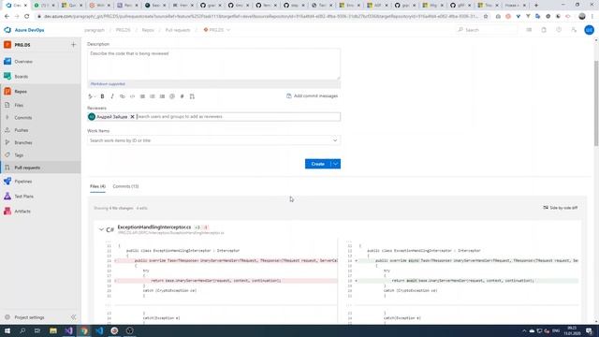Focus the Description text area
The height and width of the screenshot is (337, 599).
point(213,65)
